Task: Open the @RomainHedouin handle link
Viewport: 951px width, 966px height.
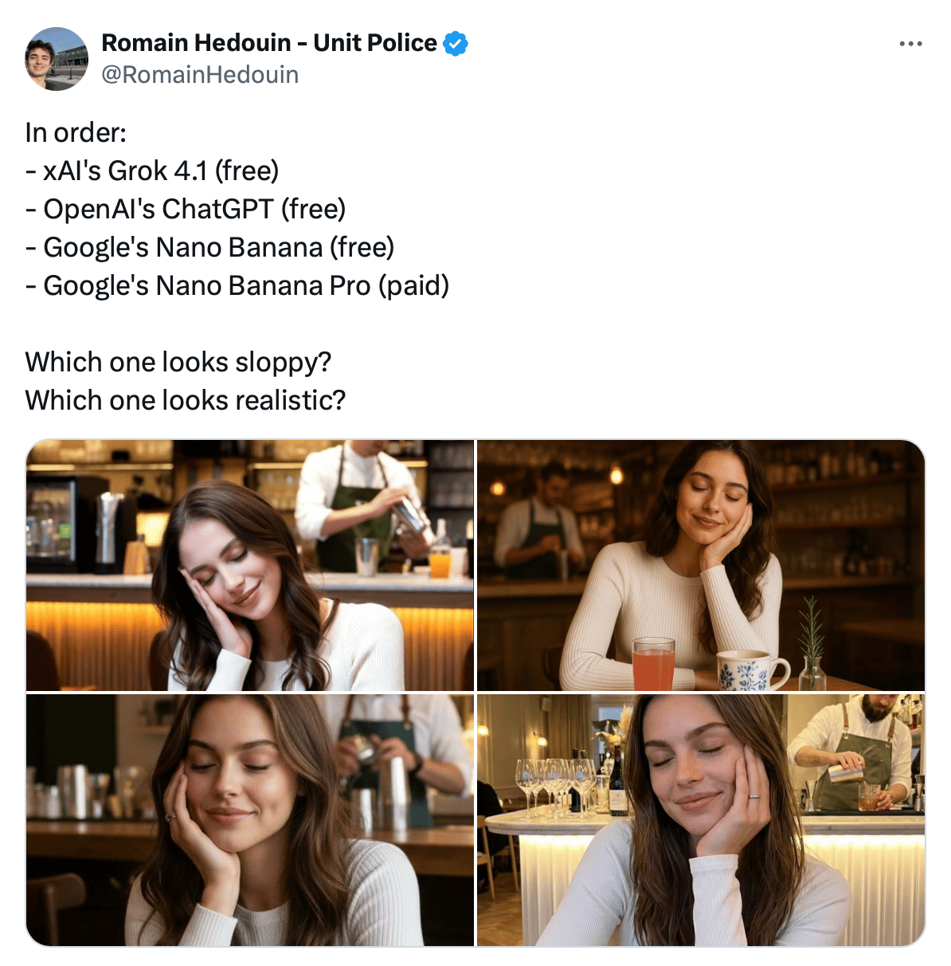Action: tap(200, 75)
